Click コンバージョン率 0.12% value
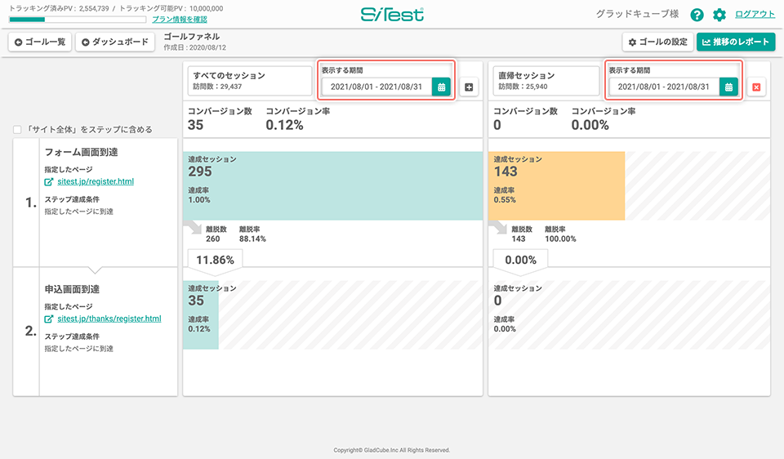This screenshot has height=459, width=784. pyautogui.click(x=284, y=125)
